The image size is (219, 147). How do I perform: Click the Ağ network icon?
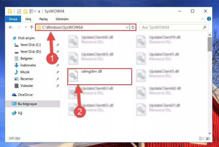coord(14,113)
